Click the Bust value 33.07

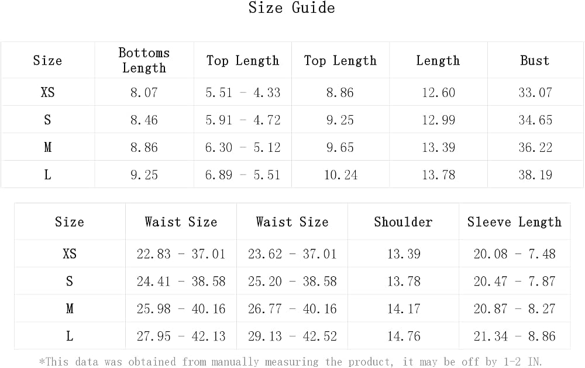535,92
